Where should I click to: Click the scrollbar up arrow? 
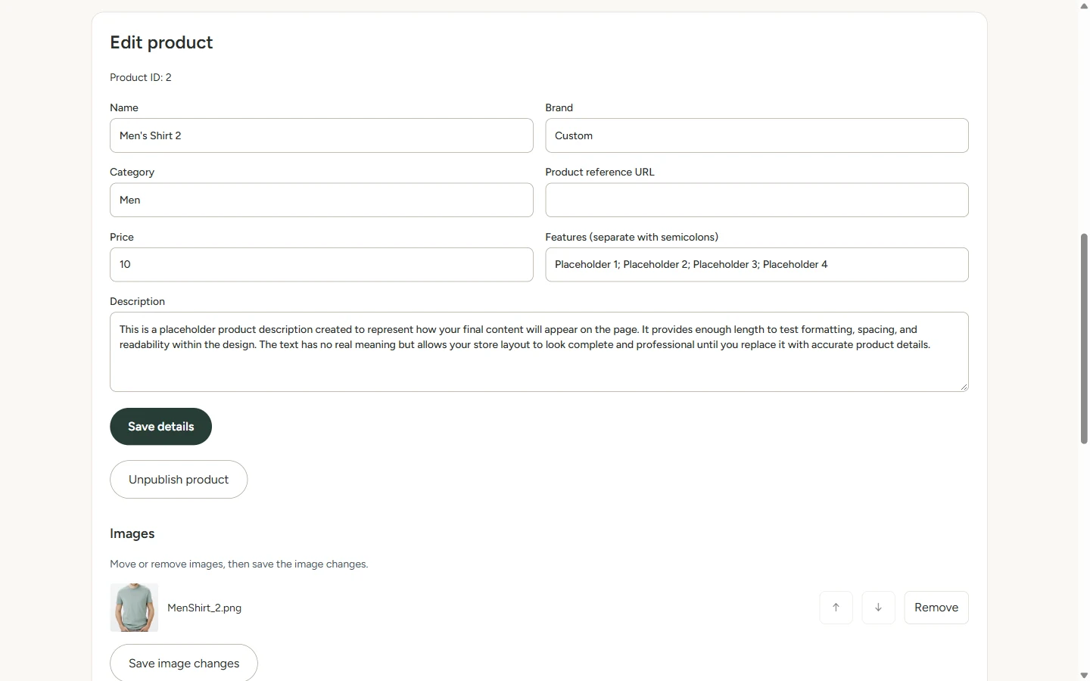[1084, 6]
